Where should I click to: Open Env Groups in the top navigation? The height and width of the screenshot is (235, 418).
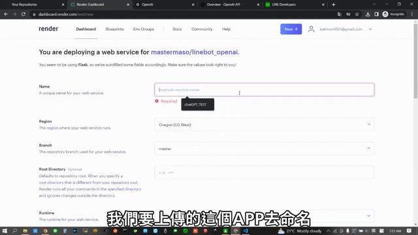(x=144, y=29)
